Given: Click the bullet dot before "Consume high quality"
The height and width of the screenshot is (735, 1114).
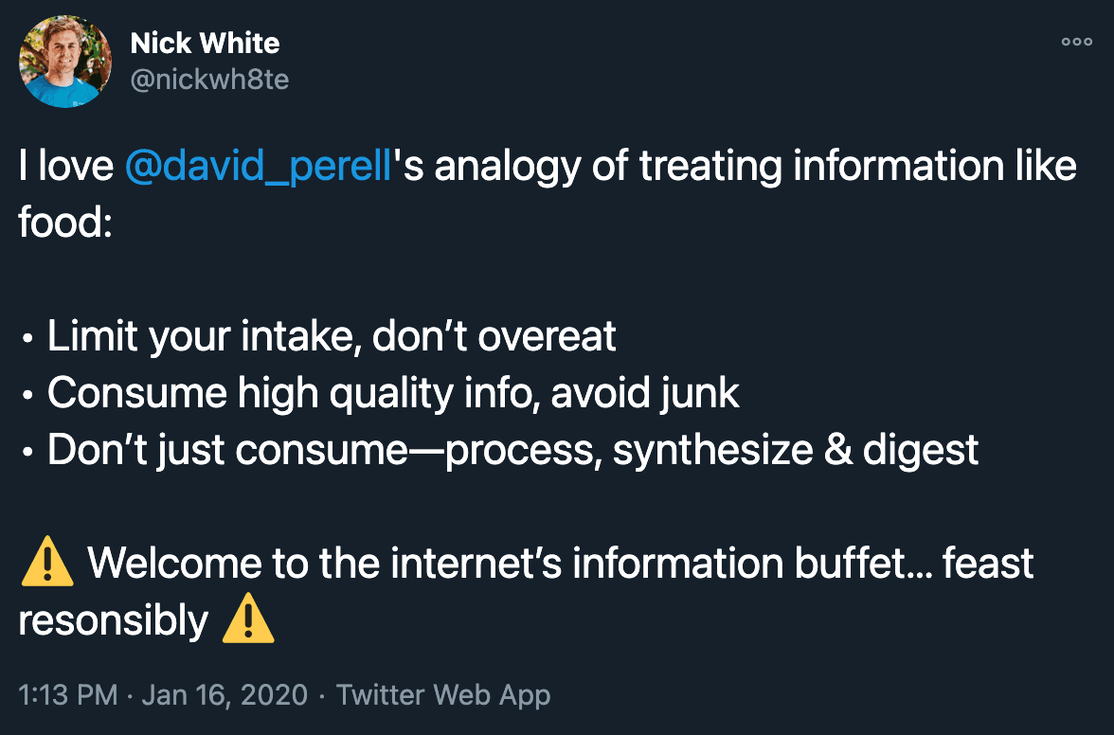Looking at the screenshot, I should tap(27, 394).
